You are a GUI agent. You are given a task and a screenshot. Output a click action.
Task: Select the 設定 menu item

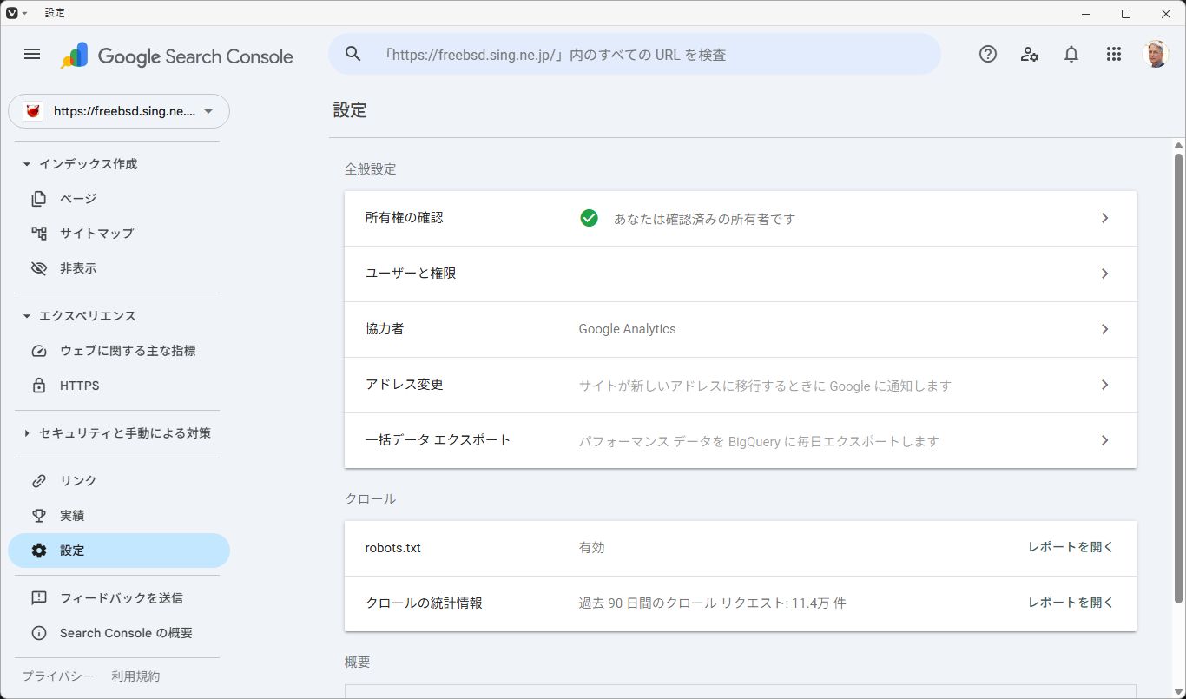coord(72,551)
